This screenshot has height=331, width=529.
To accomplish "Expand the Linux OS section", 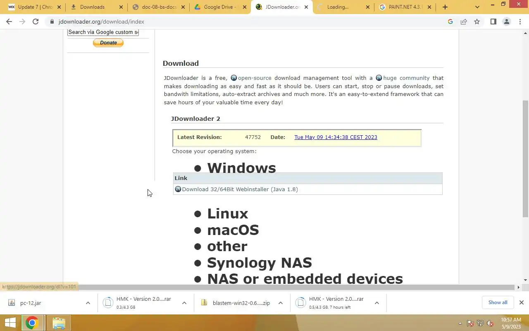I will [228, 213].
